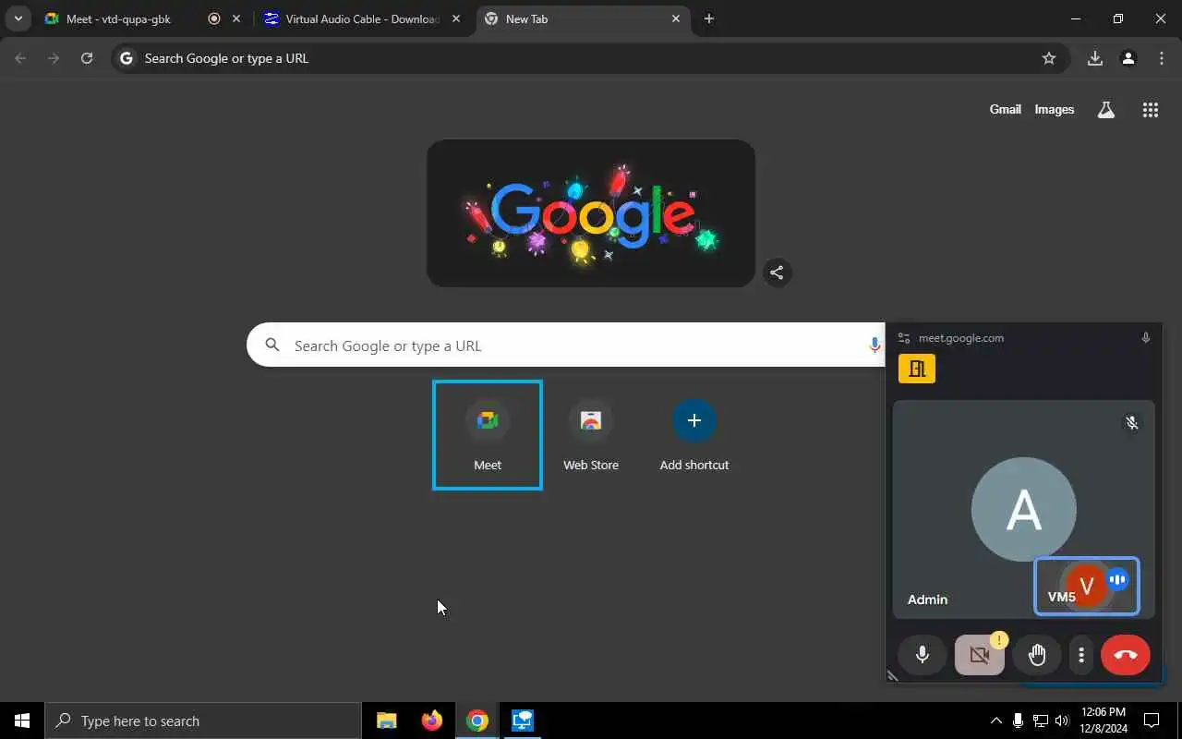
Task: Open the Google apps grid
Action: pyautogui.click(x=1150, y=110)
